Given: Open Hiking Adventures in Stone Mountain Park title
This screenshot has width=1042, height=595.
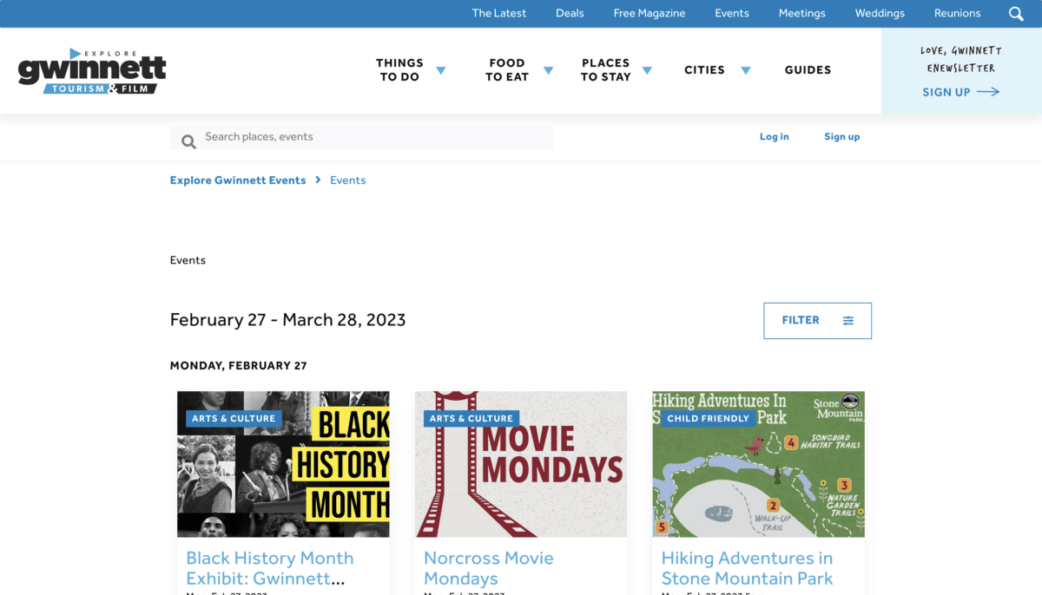Looking at the screenshot, I should coord(748,568).
